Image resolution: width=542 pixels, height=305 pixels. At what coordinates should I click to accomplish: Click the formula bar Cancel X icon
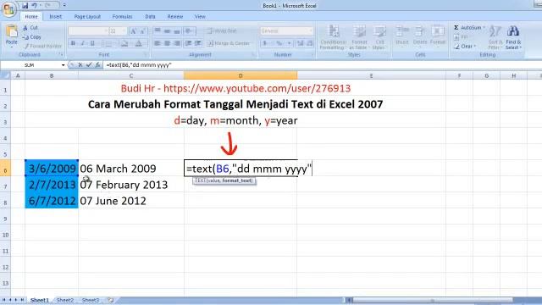click(80, 64)
